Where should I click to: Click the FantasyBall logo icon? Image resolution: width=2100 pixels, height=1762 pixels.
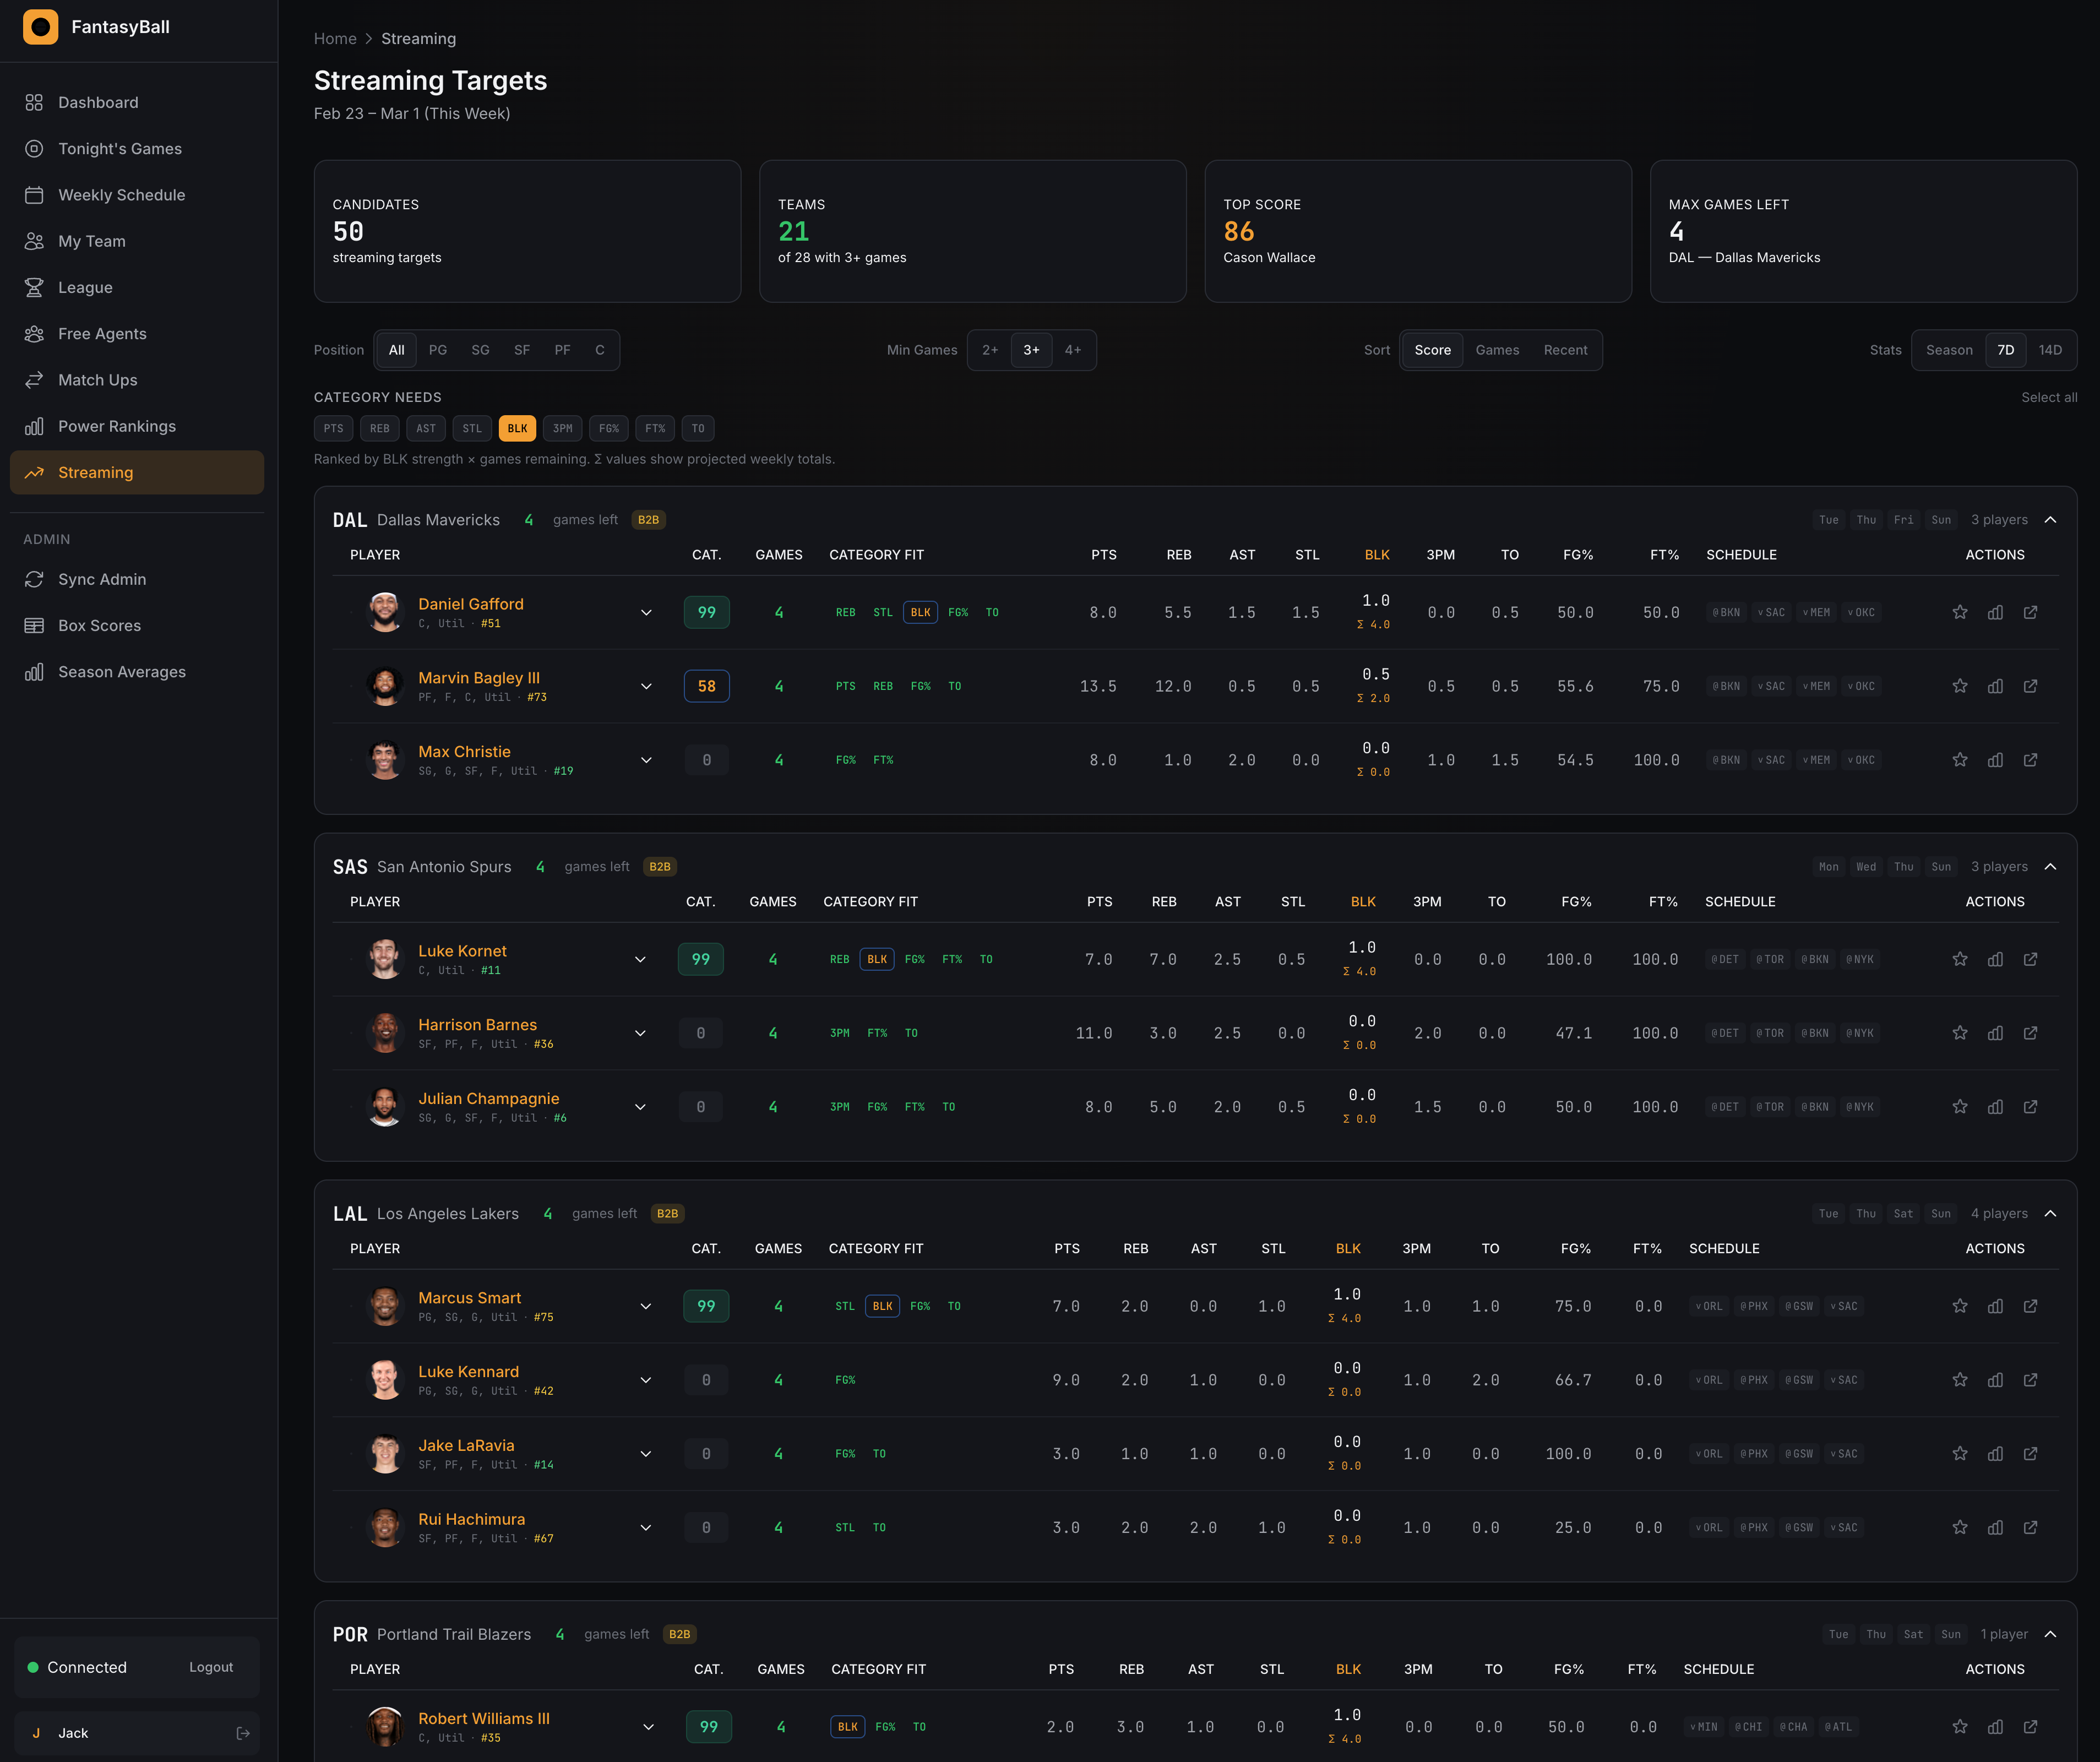point(40,27)
